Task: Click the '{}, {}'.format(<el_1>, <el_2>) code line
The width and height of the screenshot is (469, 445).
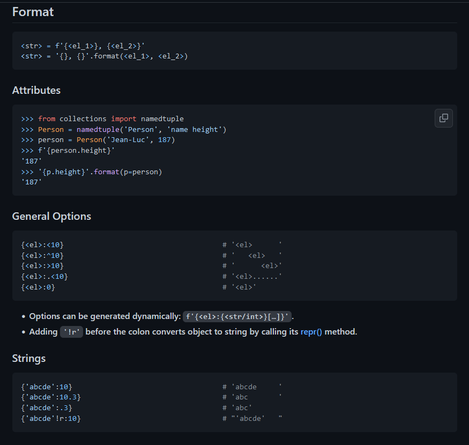Action: click(105, 56)
